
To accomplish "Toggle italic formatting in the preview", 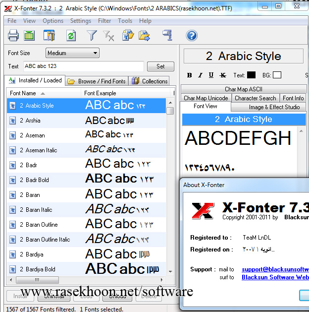I will [x=201, y=75].
